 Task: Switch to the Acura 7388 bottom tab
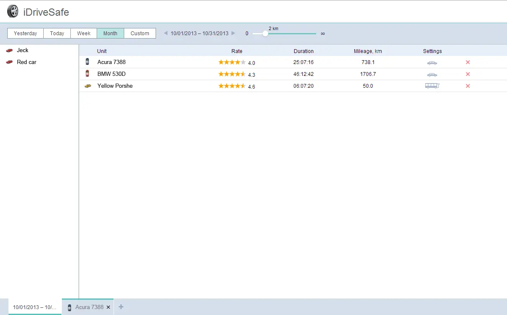[x=88, y=307]
